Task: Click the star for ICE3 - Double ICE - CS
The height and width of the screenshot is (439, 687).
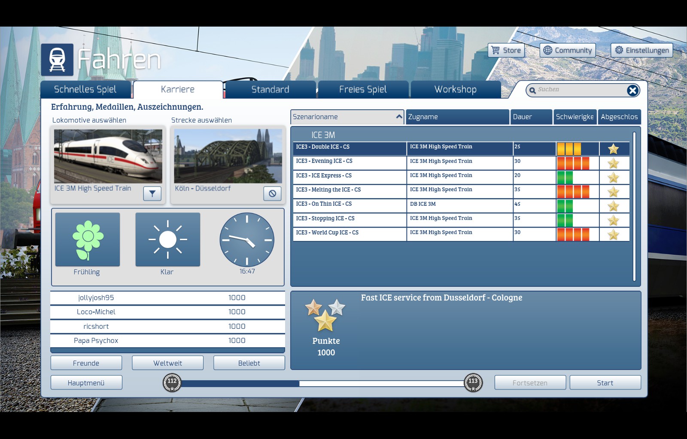Action: 614,149
